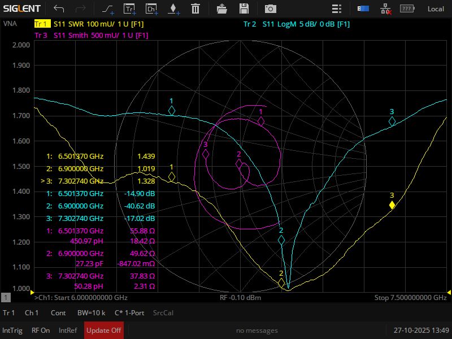Add a new trace via Tr+ icon
This screenshot has height=339, width=452.
[x=129, y=8]
